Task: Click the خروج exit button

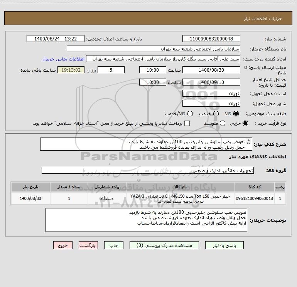Action: point(63,245)
